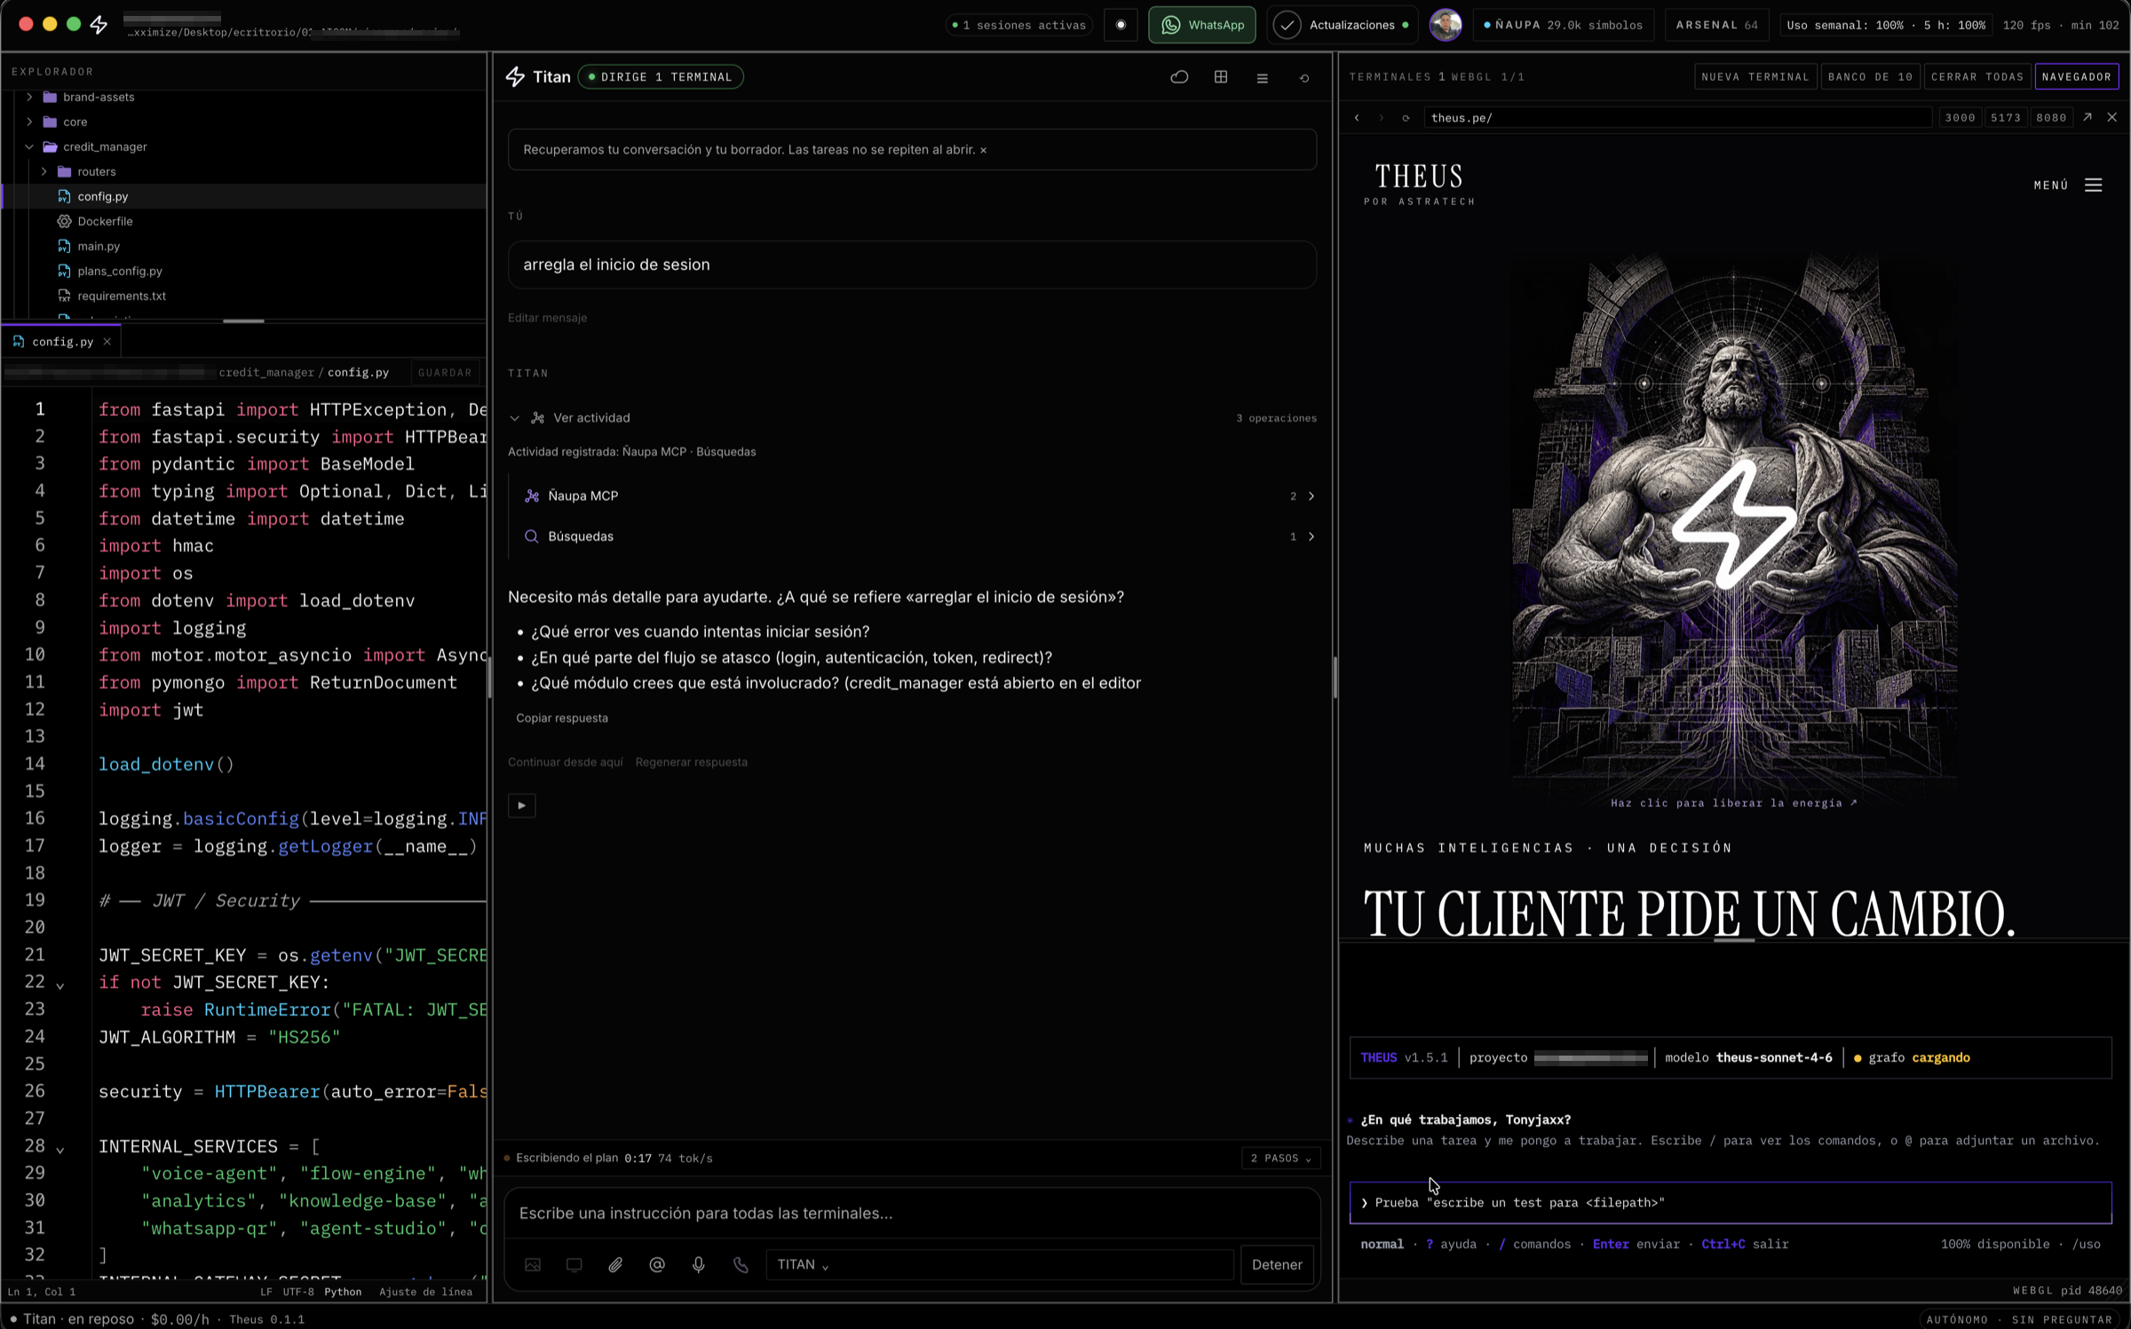This screenshot has width=2131, height=1329.
Task: Open the WhatsApp integration button
Action: click(x=1202, y=25)
